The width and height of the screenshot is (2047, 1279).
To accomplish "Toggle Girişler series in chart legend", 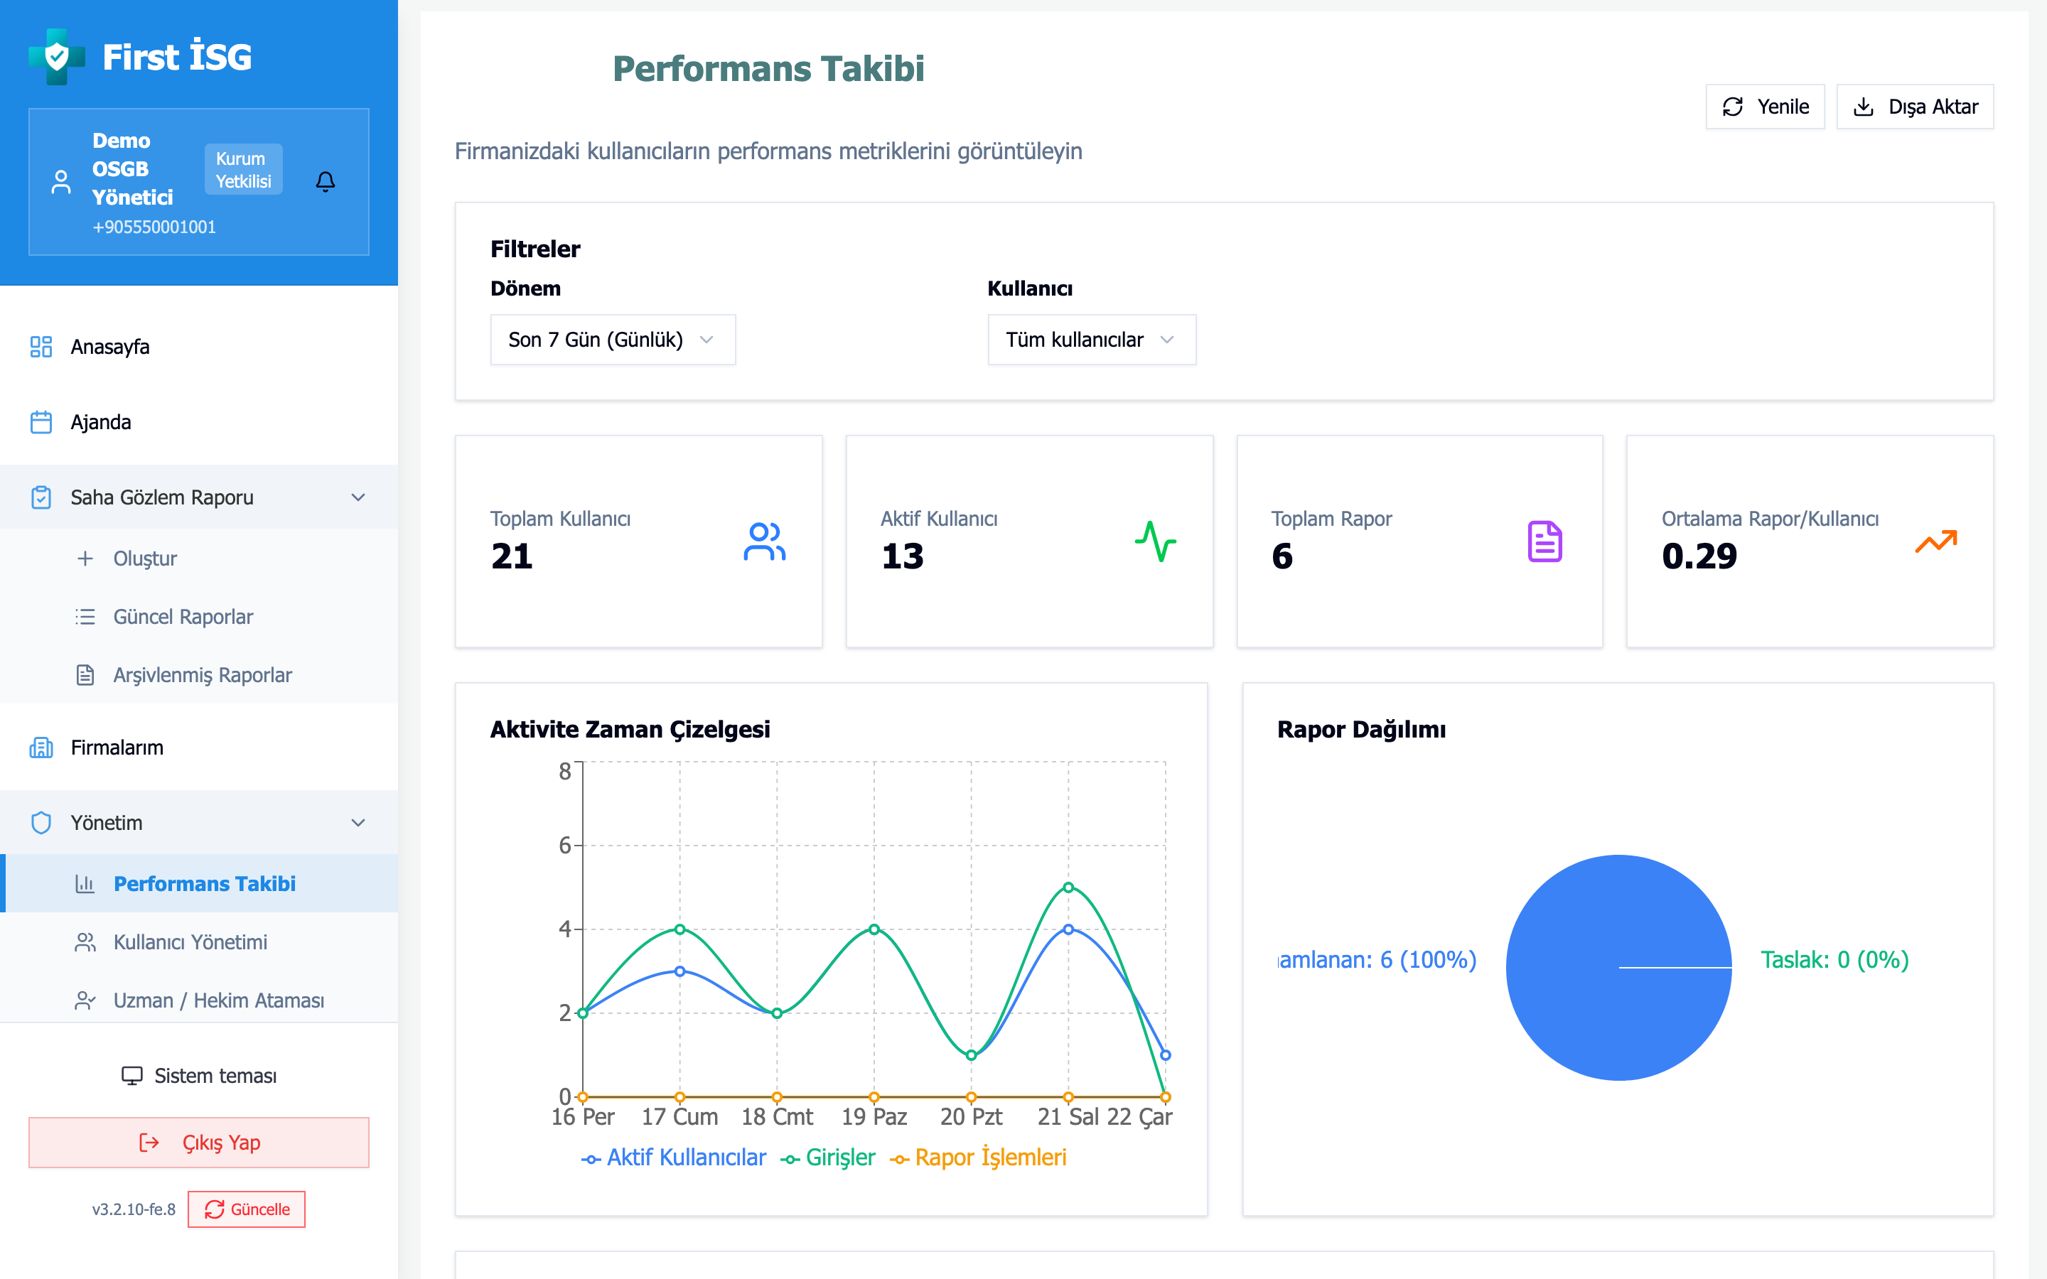I will pos(828,1157).
